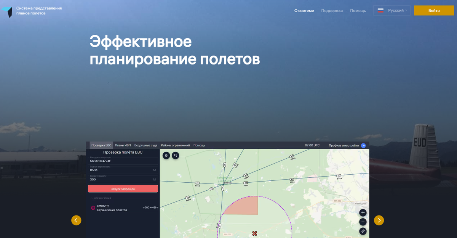Click 'Система представления планов полетов' title
457x238 pixels.
39,11
